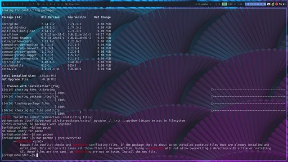Click the 'Net Change' column header
288x162 pixels.
click(102, 17)
